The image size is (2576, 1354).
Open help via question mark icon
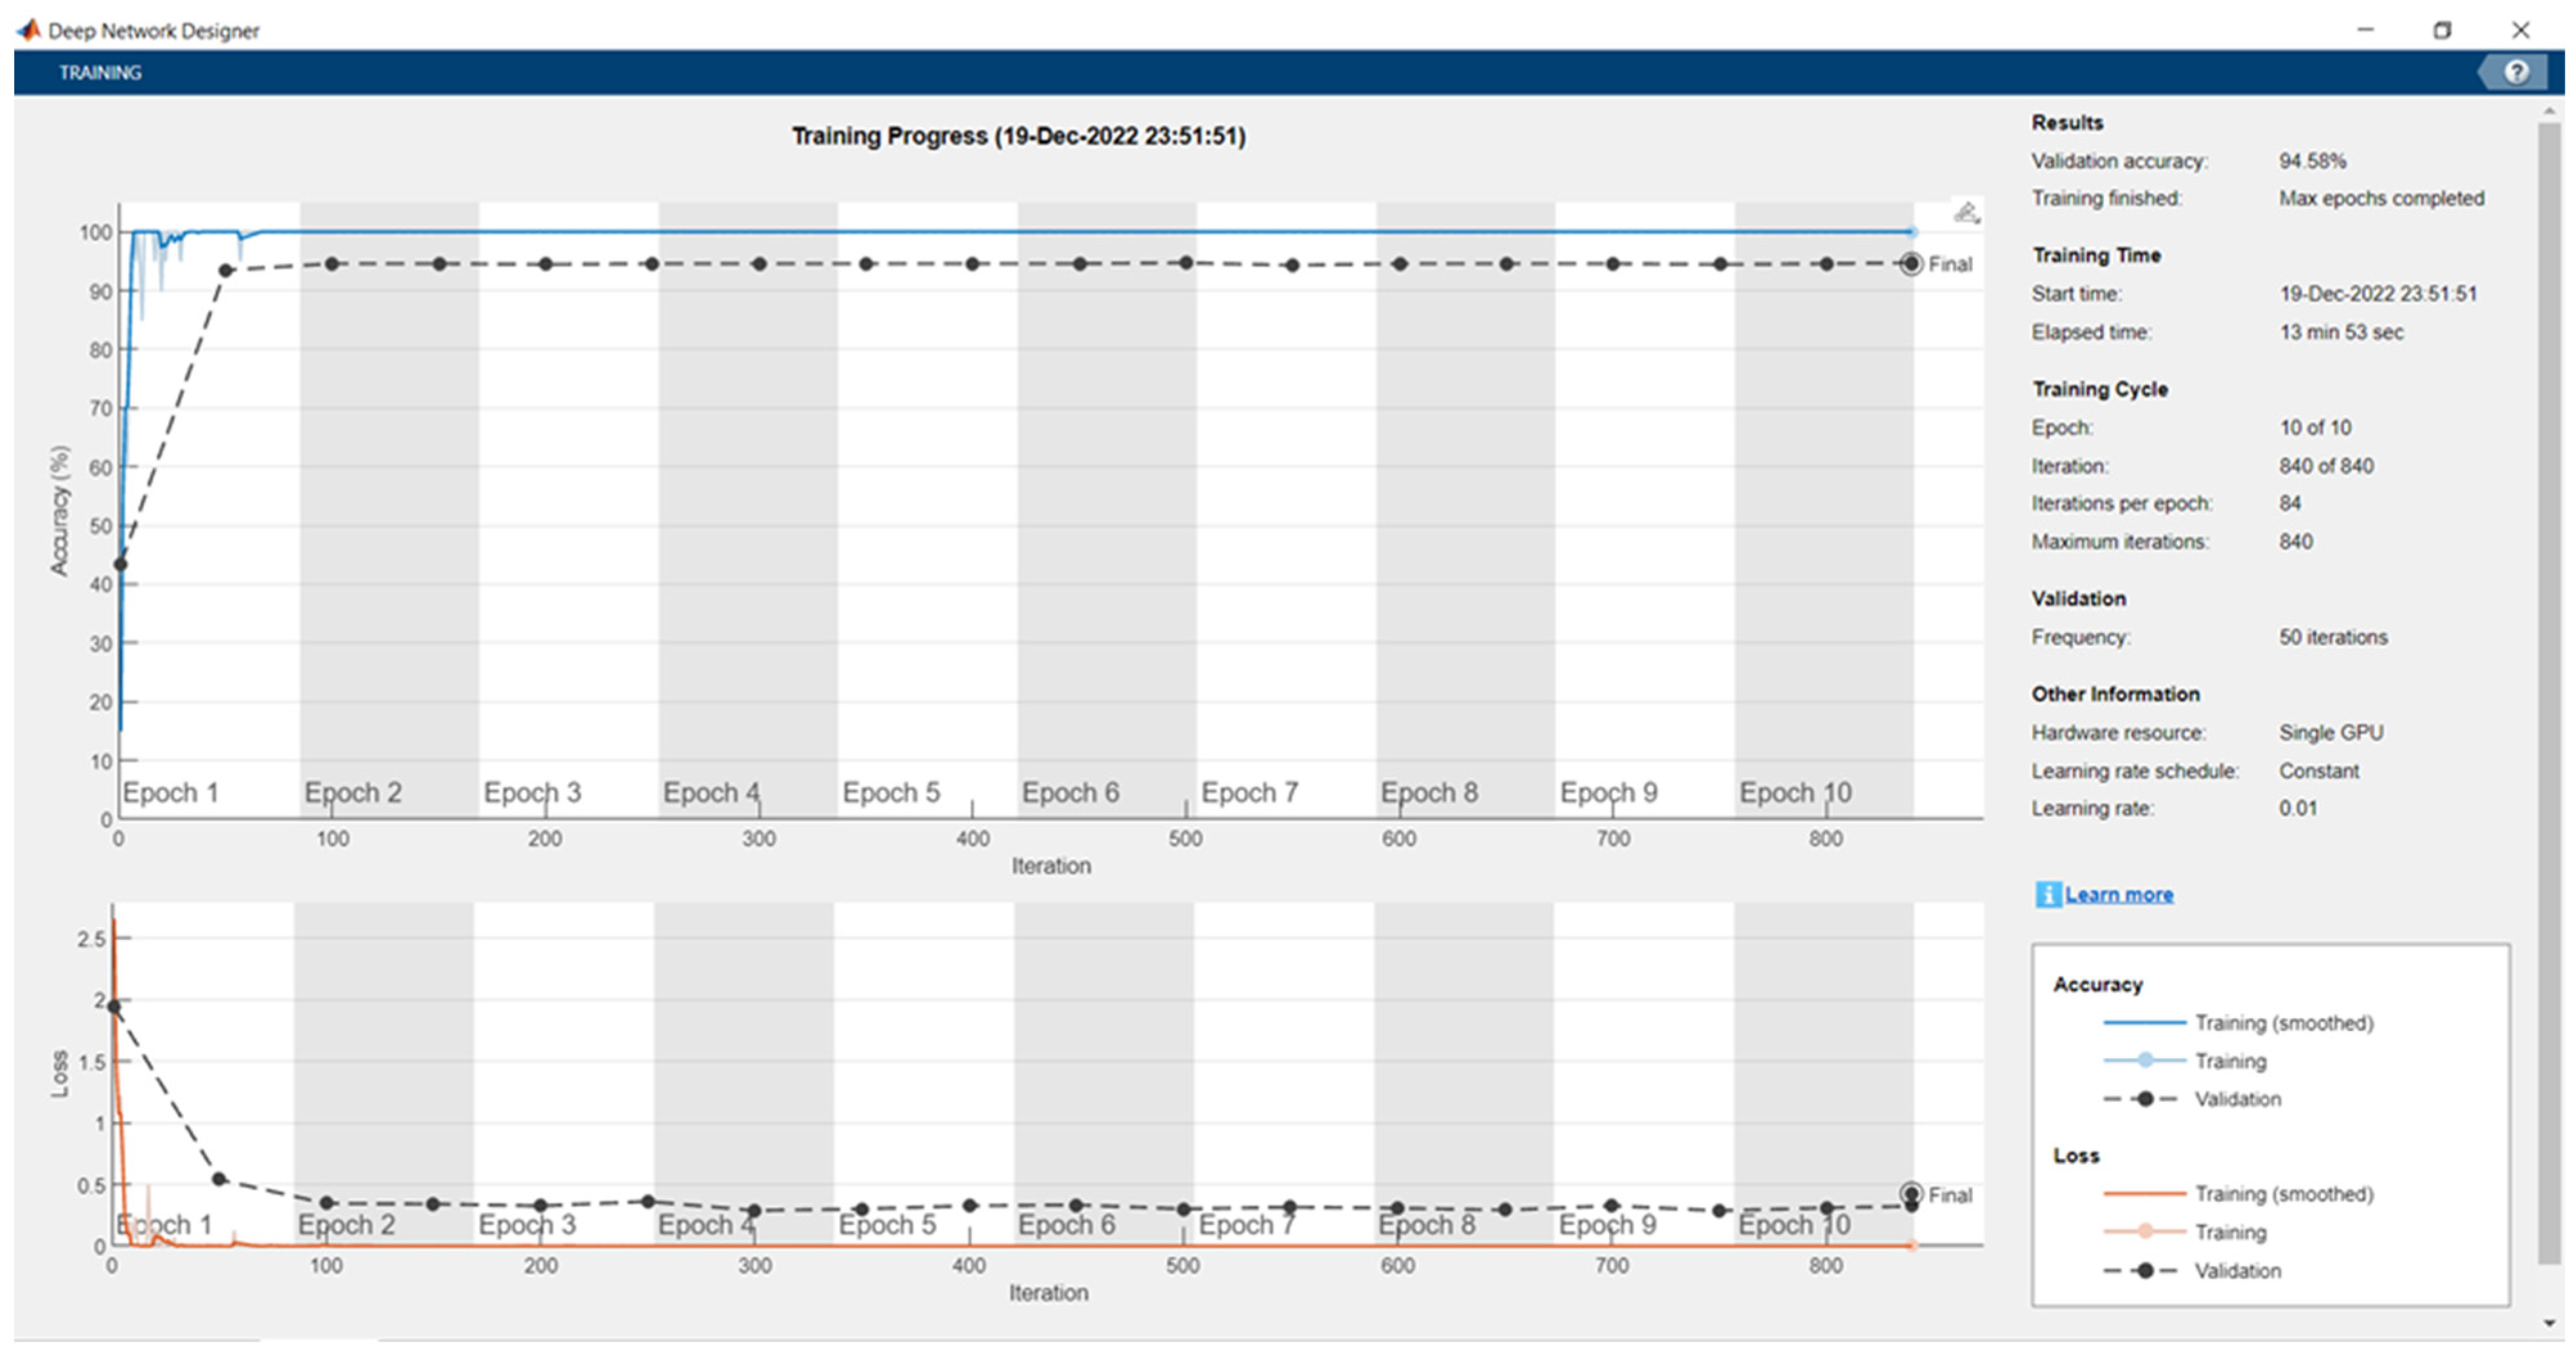(2516, 72)
